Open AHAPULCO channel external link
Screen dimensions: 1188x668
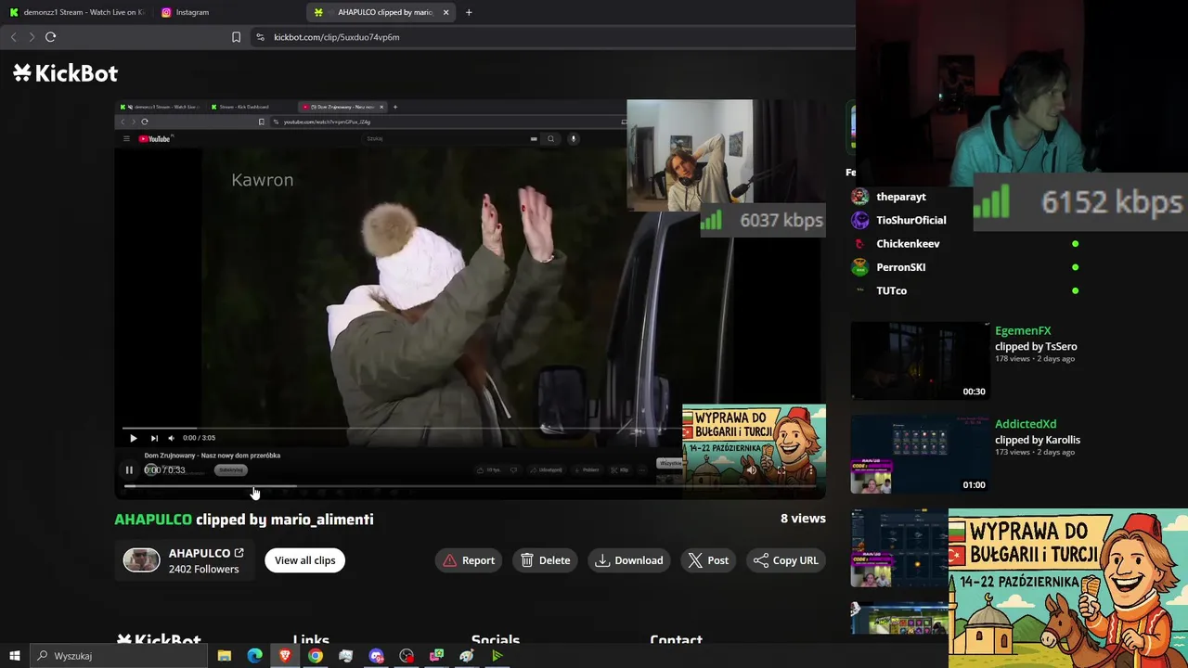(239, 553)
